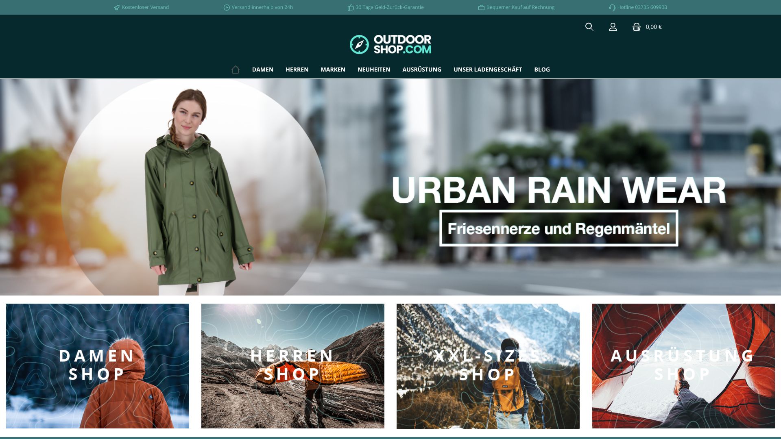This screenshot has width=781, height=439.
Task: Open the BLOG page
Action: pyautogui.click(x=542, y=70)
